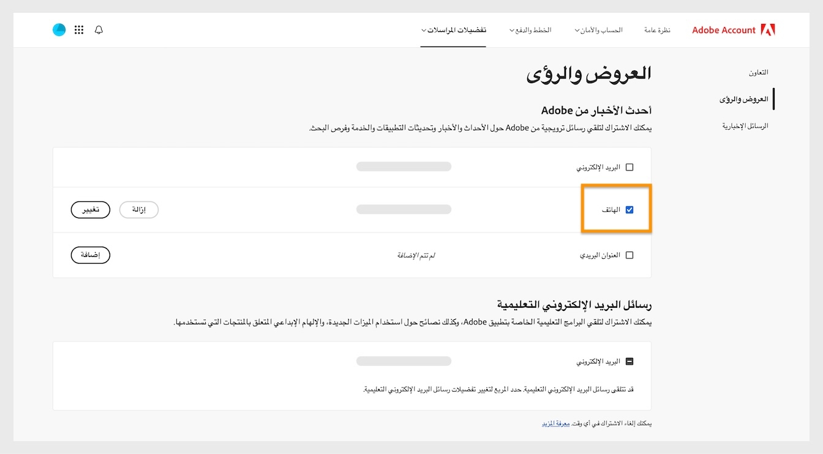823x454 pixels.
Task: Click the تغيير button
Action: point(90,209)
